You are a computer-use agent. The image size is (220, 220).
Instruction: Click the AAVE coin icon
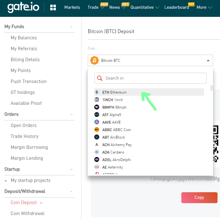tap(97, 122)
